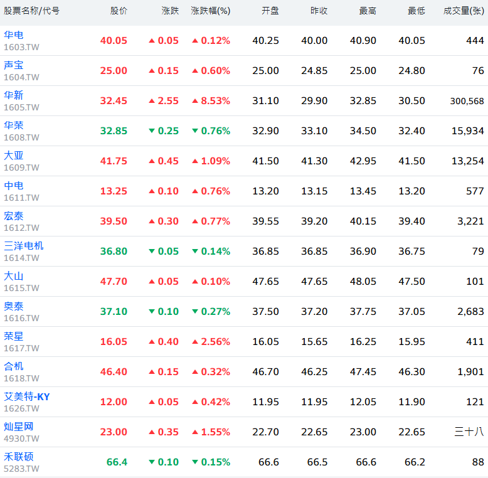Click green down arrow beside 0.27% for 奥泰
Viewport: 488px width, 478px height.
point(195,312)
